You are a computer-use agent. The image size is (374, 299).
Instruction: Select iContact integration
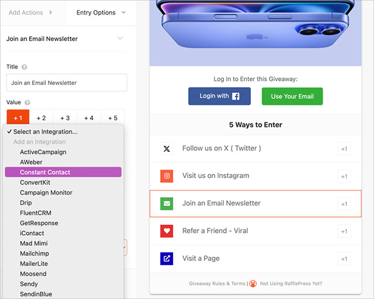coord(63,233)
